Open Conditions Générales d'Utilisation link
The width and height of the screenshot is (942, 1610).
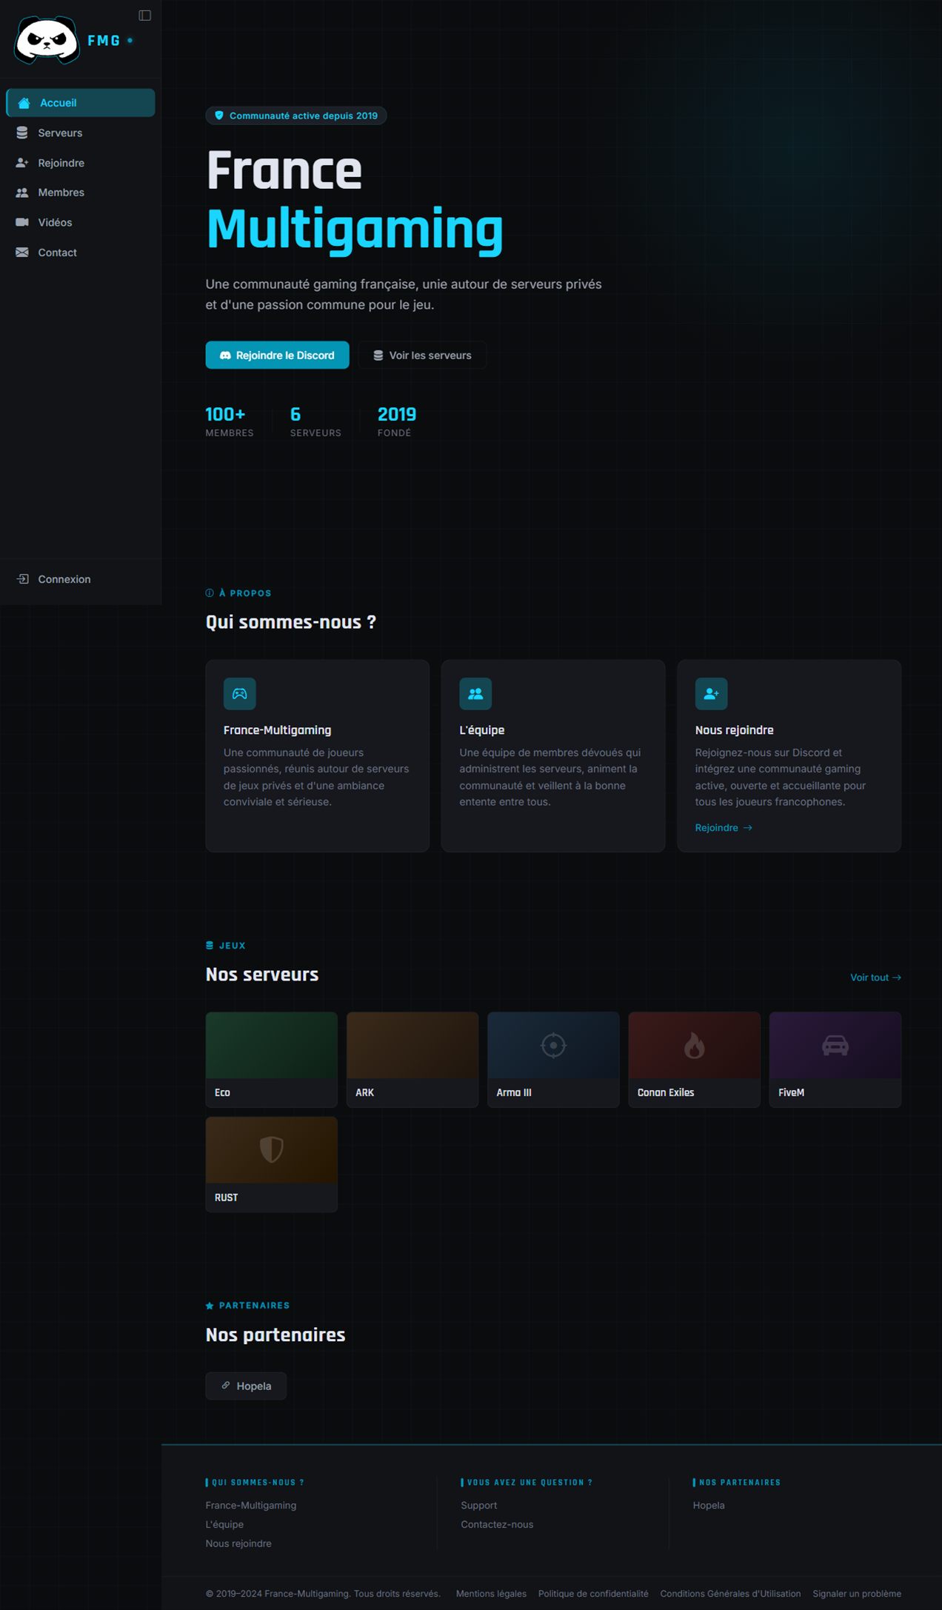tap(730, 1594)
